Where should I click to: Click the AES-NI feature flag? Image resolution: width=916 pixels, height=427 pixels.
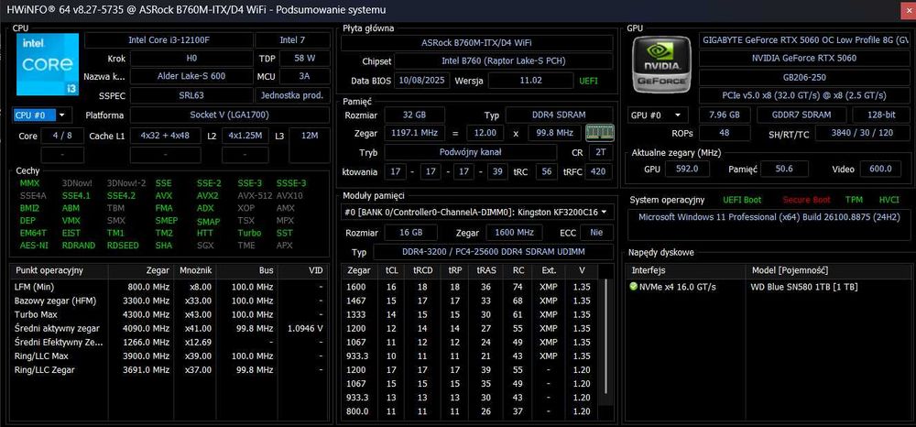(34, 246)
